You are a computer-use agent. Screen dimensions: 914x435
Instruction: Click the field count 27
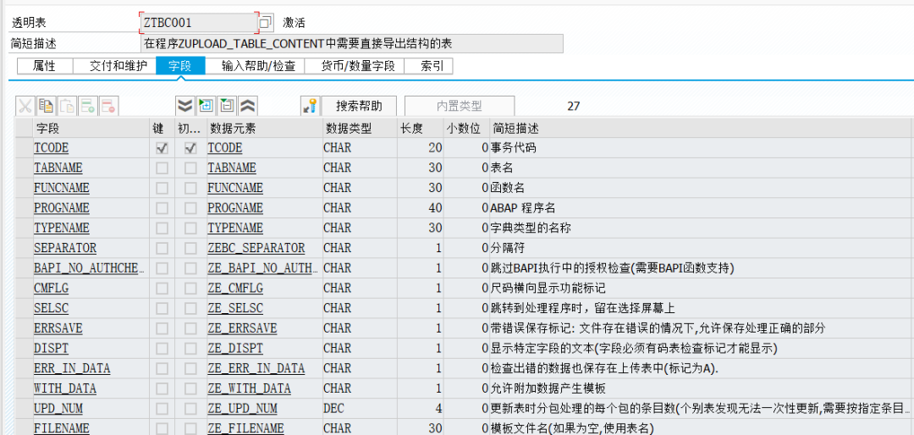[573, 106]
